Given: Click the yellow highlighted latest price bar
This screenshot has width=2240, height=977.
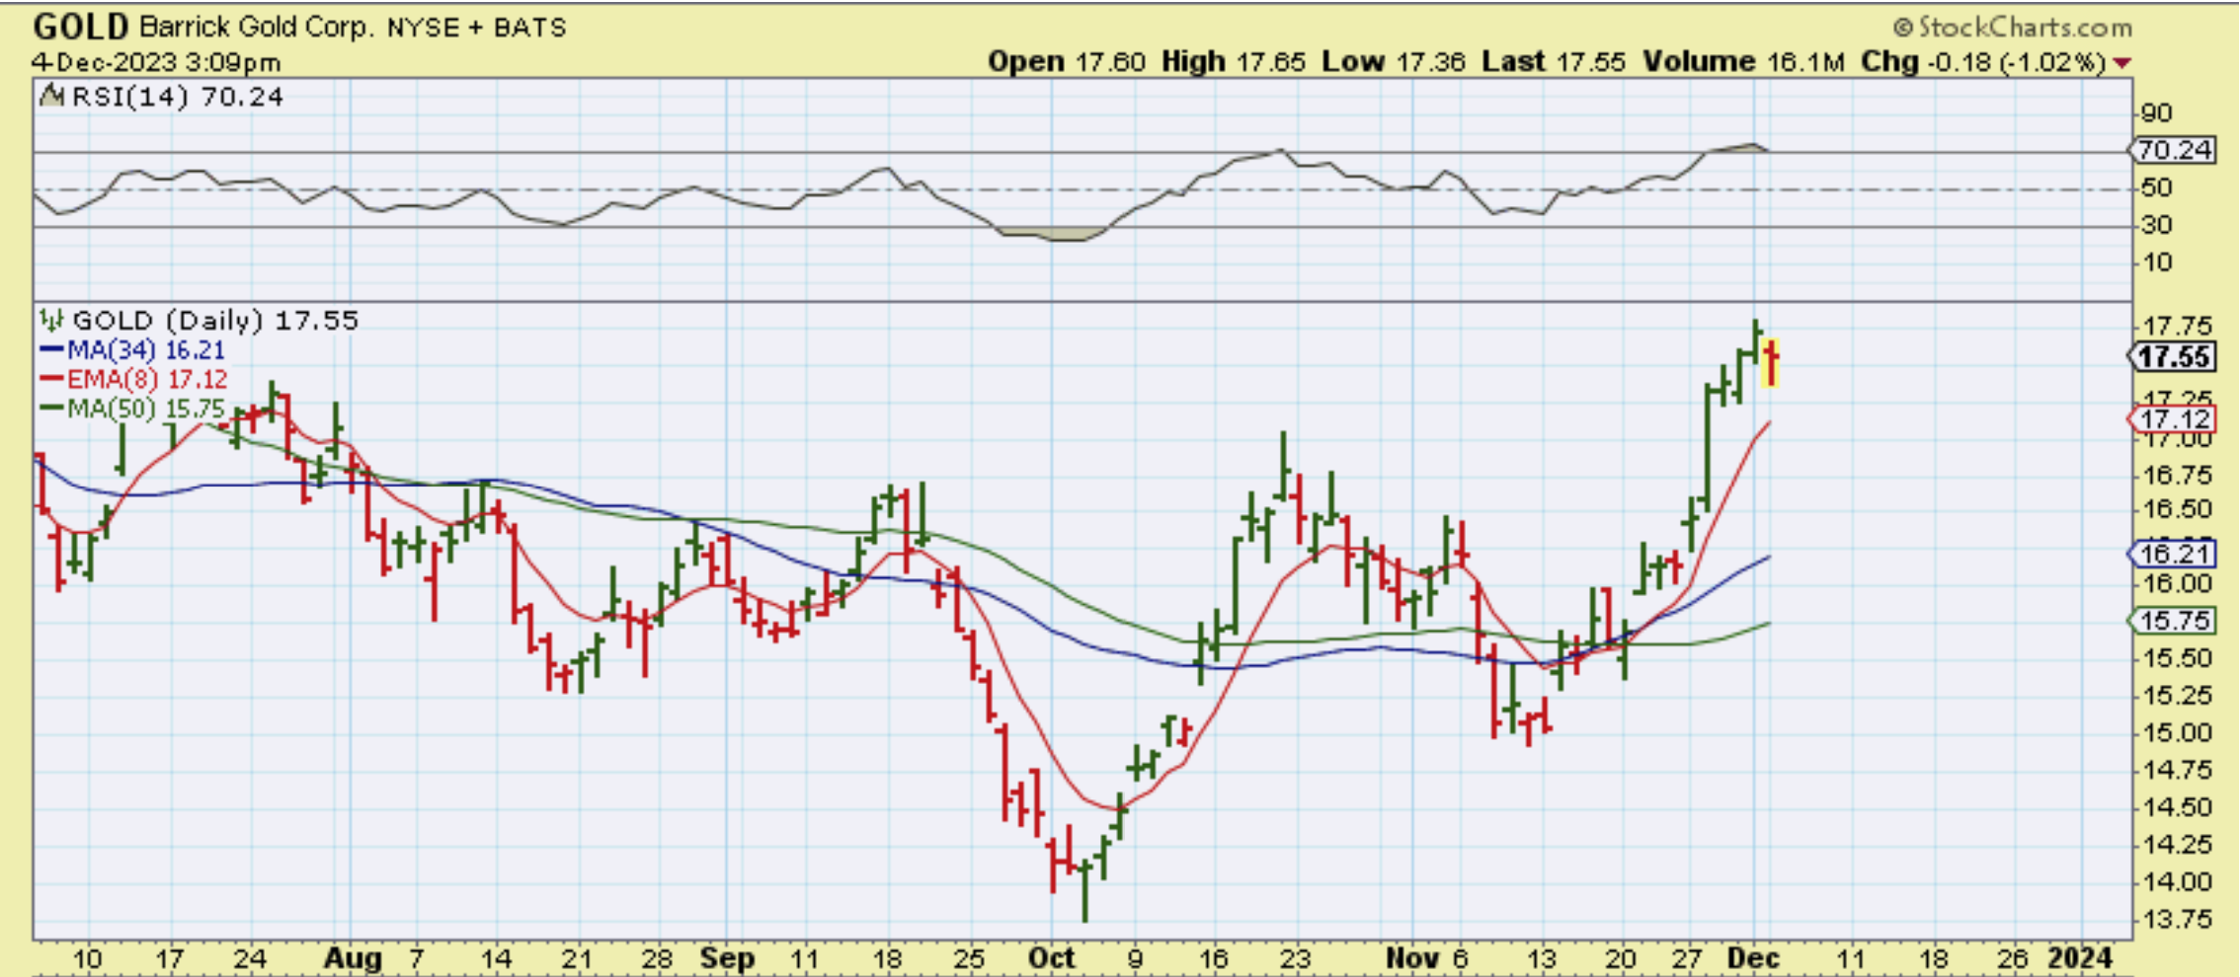Looking at the screenshot, I should (x=1772, y=363).
